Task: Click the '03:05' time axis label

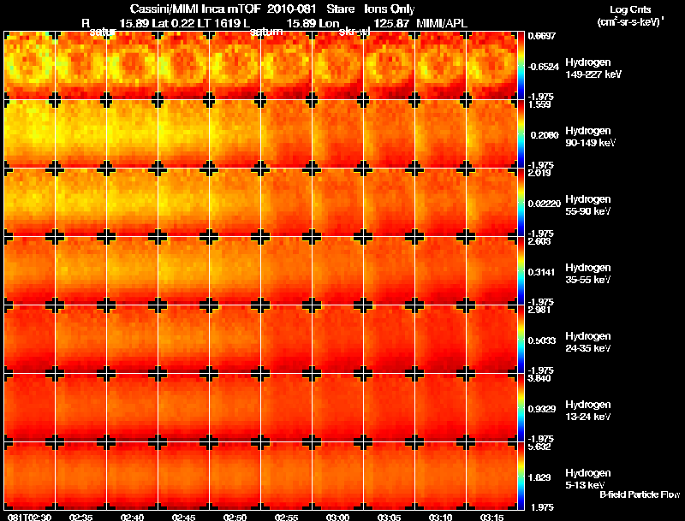Action: point(389,518)
